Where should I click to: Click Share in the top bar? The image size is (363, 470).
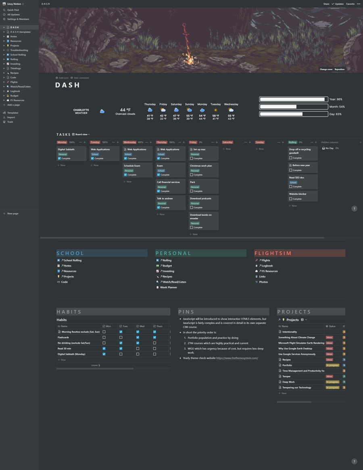click(x=326, y=4)
